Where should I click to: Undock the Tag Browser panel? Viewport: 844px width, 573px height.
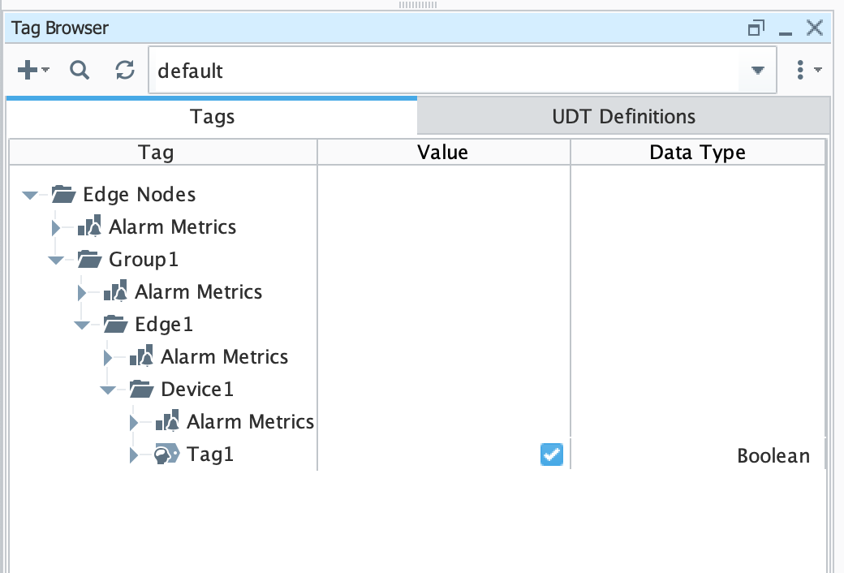tap(756, 29)
